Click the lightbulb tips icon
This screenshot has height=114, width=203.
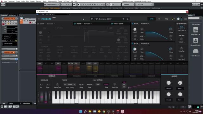(173, 19)
